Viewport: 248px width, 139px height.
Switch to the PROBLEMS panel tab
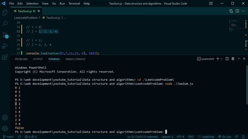pyautogui.click(x=21, y=59)
